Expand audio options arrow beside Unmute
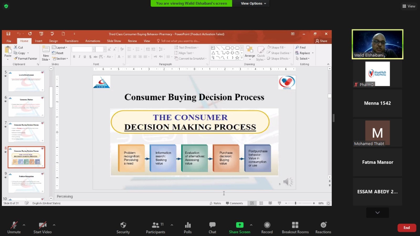 click(x=24, y=225)
